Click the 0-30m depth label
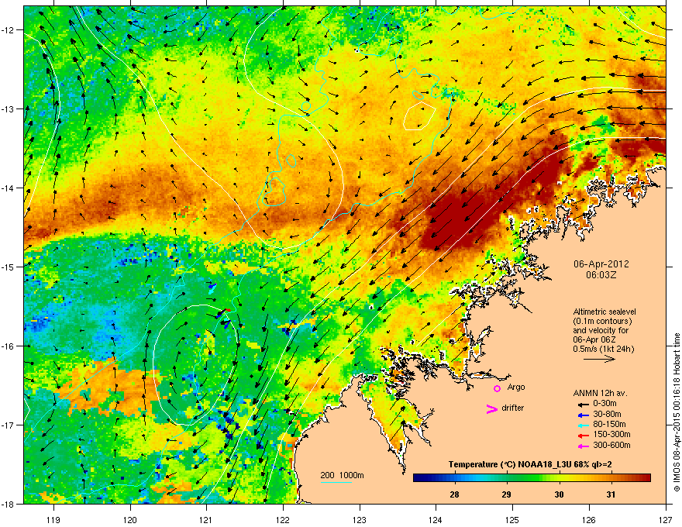The width and height of the screenshot is (682, 527). tap(604, 404)
